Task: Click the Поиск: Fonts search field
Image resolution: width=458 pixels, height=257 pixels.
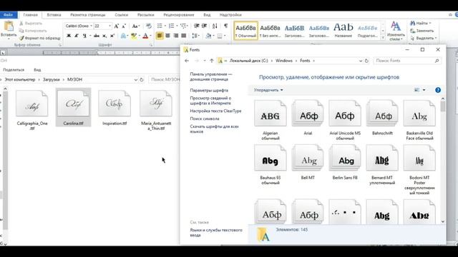Action: coord(407,61)
